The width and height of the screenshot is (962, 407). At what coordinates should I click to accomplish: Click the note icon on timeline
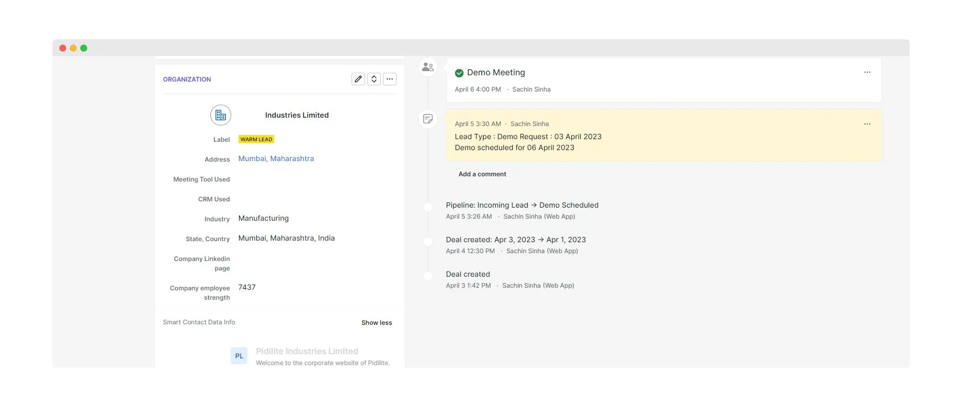(x=428, y=119)
